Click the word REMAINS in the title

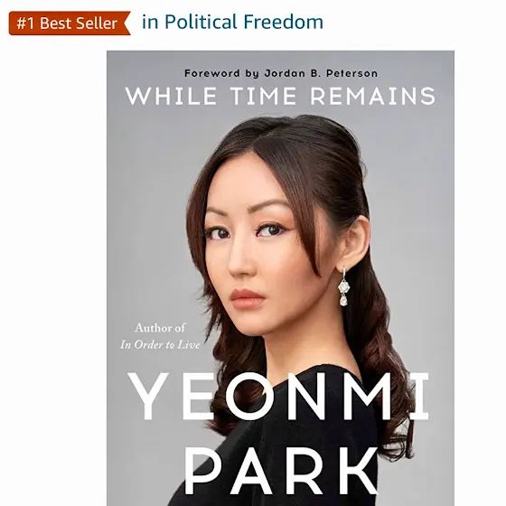pos(372,96)
